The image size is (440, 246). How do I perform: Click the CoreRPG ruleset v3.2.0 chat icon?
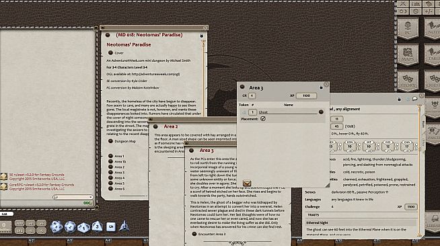point(3,187)
